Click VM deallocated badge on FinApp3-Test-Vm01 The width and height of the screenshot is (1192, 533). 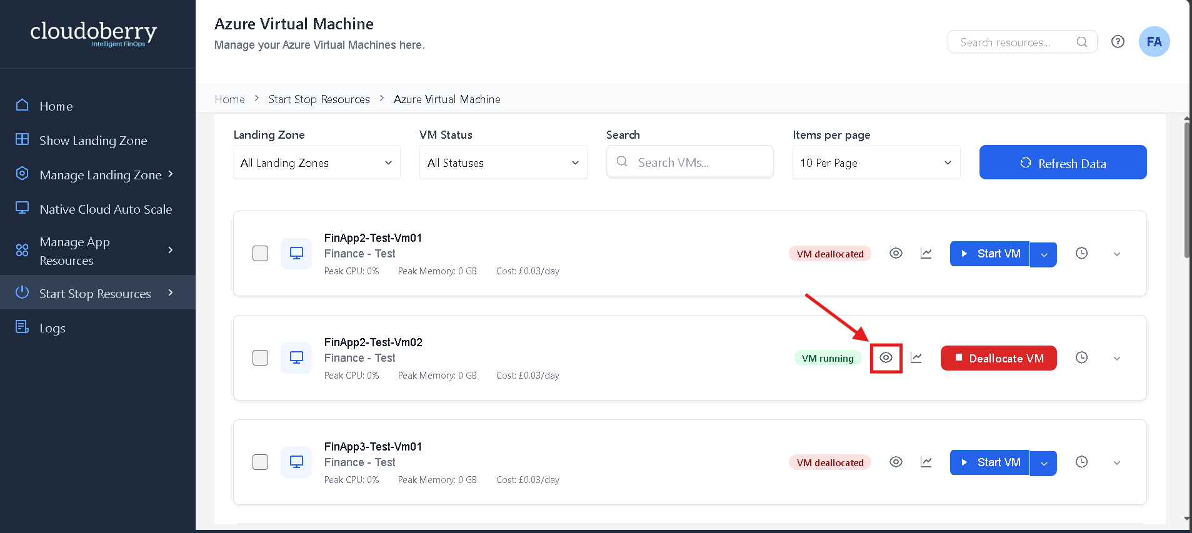click(x=830, y=462)
